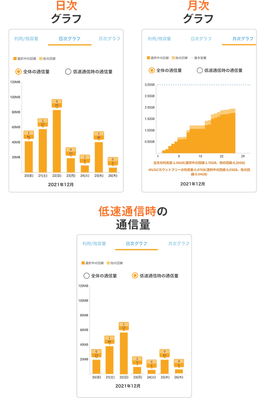Click the 0/83 value bubble above 22(日) bar

57,104
